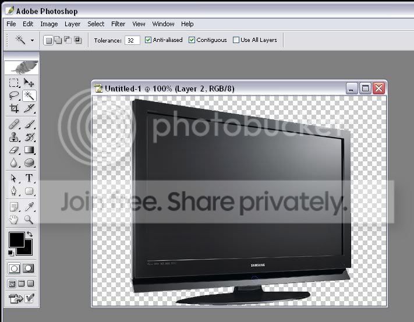
Task: Click the foreground color swatch
Action: 17,240
